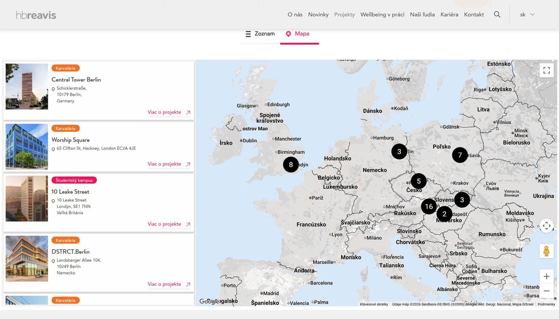Click the Central Tower Berlin thumbnail
Image resolution: width=559 pixels, height=319 pixels.
click(27, 86)
